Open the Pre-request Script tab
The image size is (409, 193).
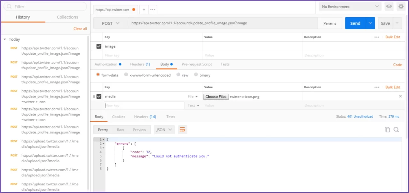point(197,64)
